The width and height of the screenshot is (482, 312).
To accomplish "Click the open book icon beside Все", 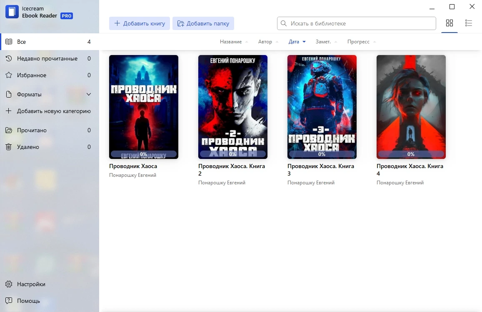I will pos(9,42).
